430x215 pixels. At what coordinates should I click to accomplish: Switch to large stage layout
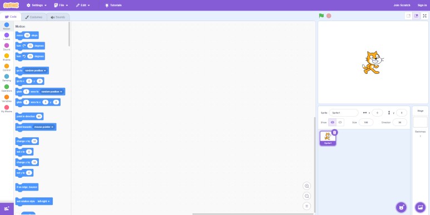416,16
